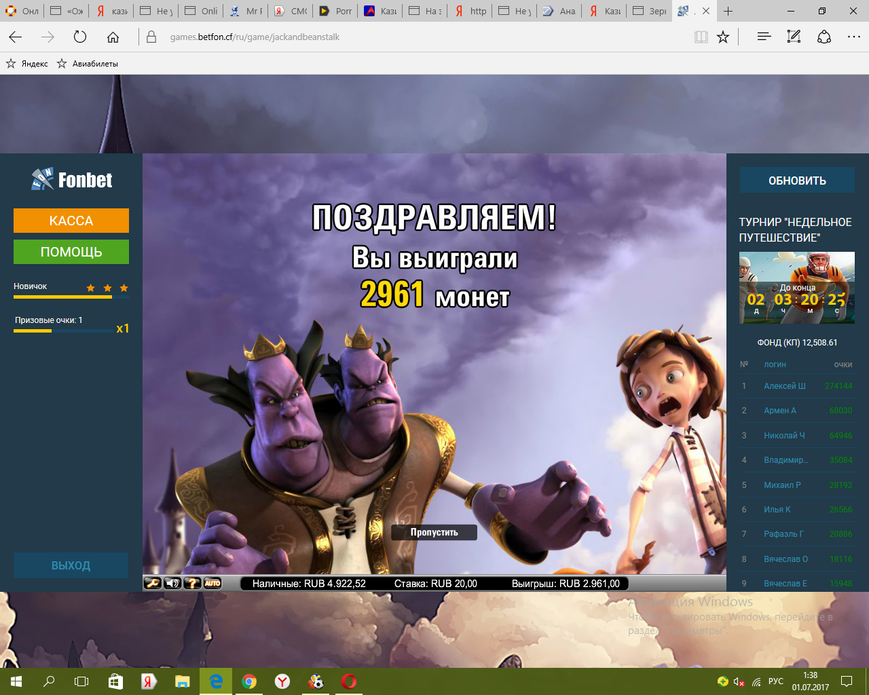Switch to the Porr browser tab

336,11
